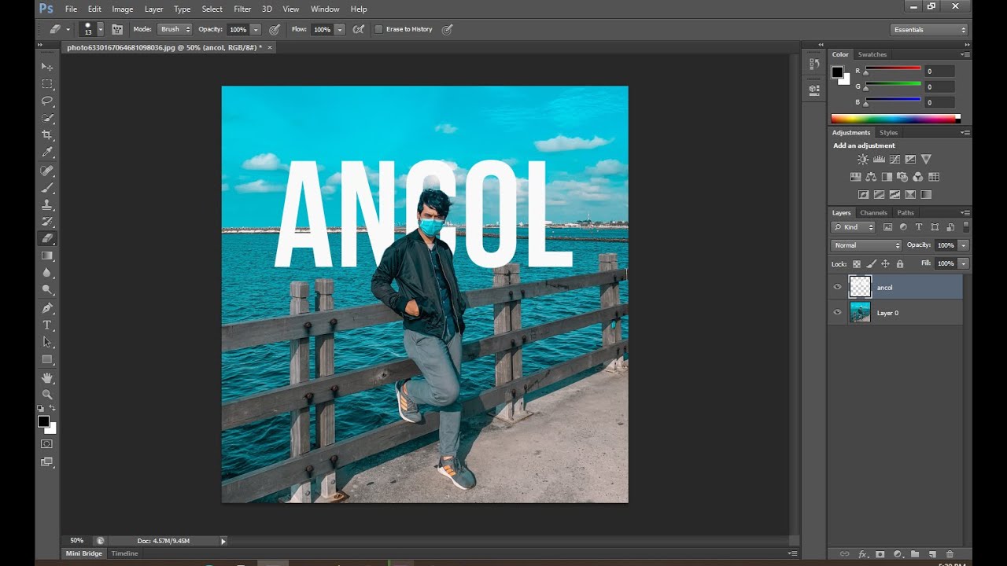This screenshot has width=1007, height=566.
Task: Switch to the Paths tab
Action: (906, 212)
